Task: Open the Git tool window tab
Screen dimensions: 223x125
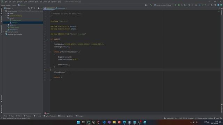Action: click(6, 116)
